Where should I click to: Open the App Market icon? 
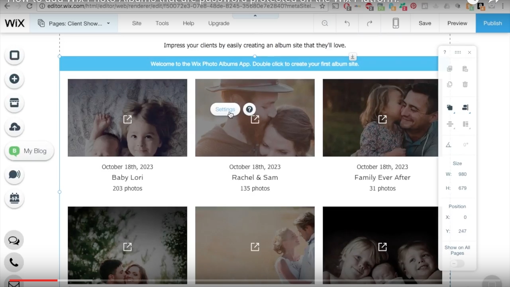[x=14, y=103]
